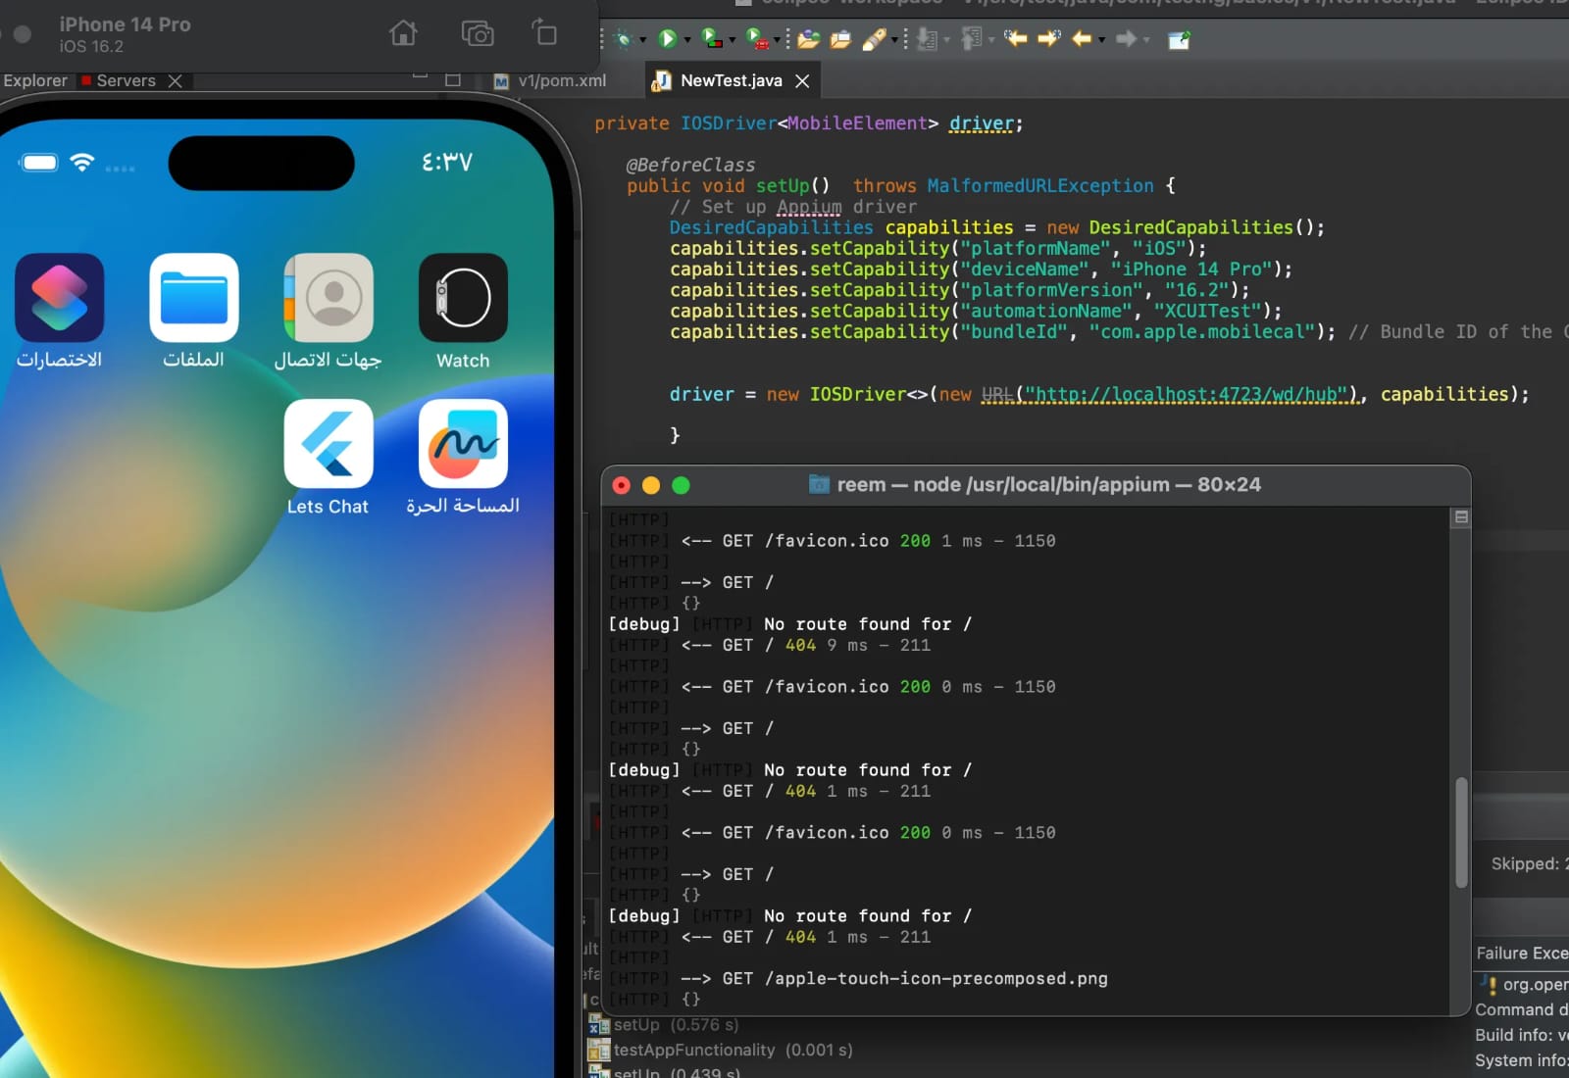
Task: Open the Flutter Lets Chat app
Action: click(328, 443)
